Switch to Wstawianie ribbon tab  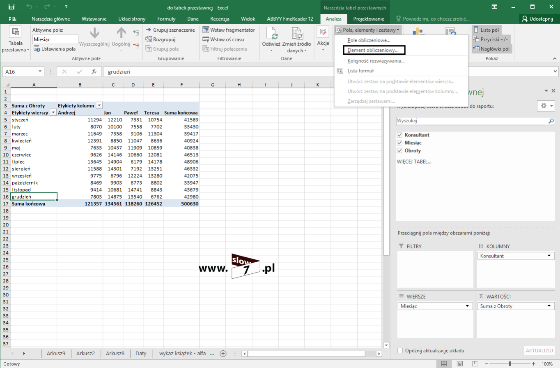click(x=94, y=19)
